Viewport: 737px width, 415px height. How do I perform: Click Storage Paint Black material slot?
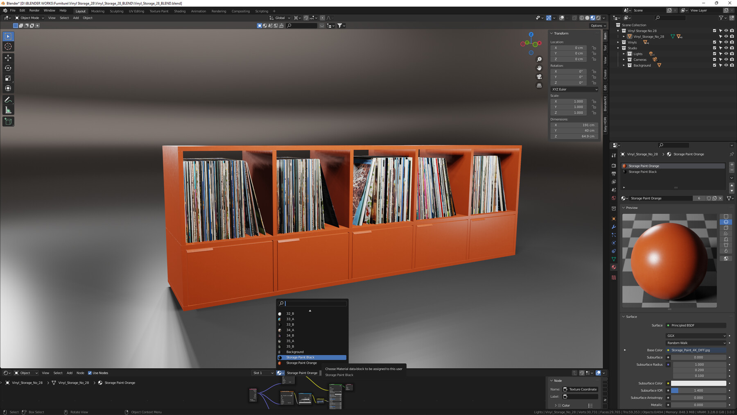pyautogui.click(x=673, y=172)
